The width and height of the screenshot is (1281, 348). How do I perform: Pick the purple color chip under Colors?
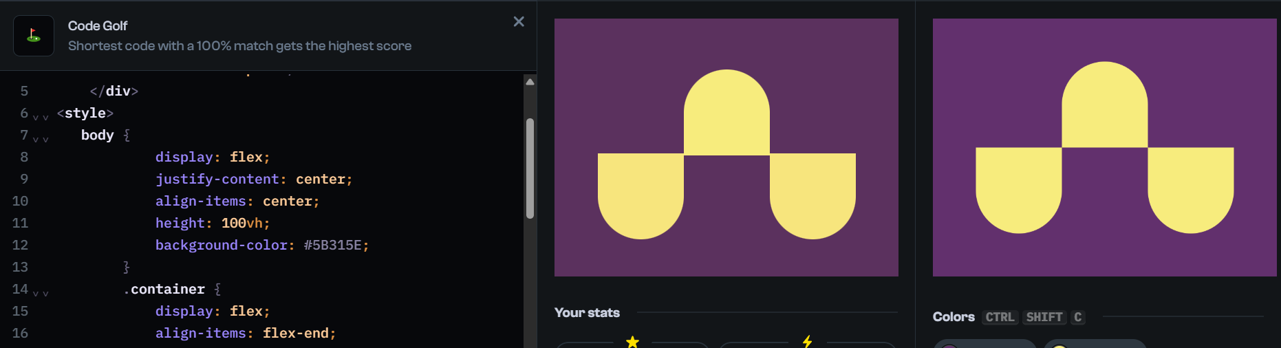click(x=984, y=344)
